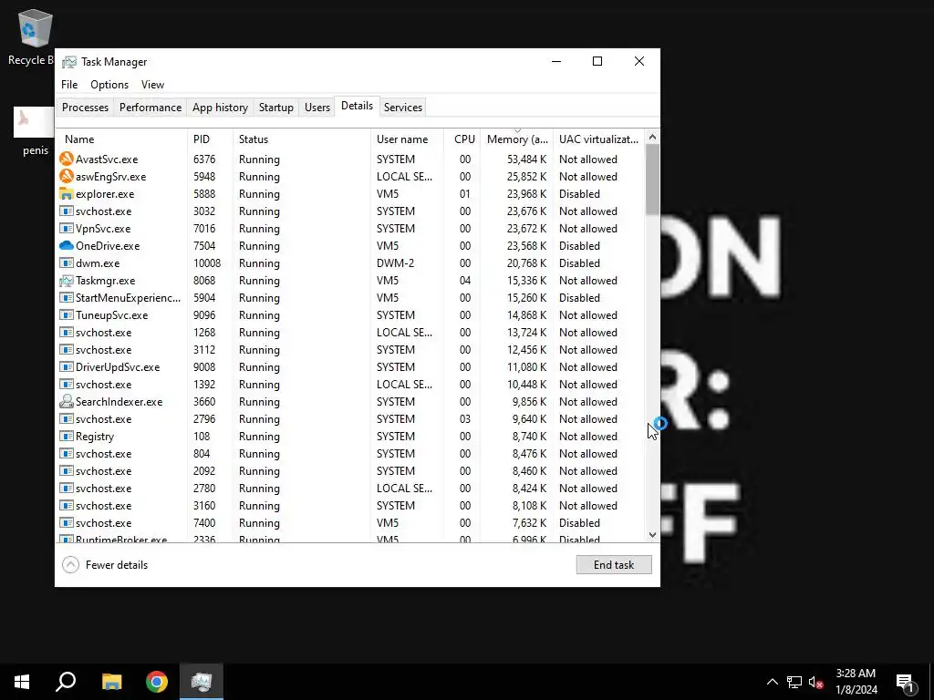This screenshot has height=700, width=934.
Task: Click the aswEngSrv.exe Avast icon
Action: (x=66, y=176)
